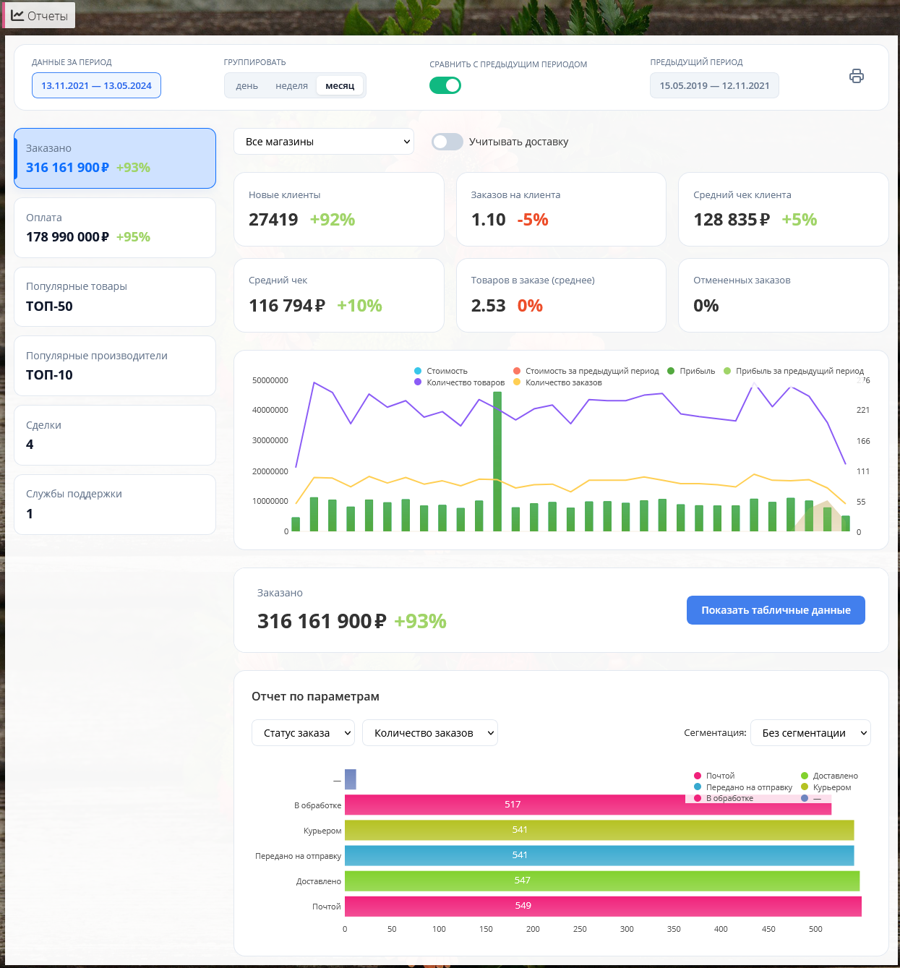Select день grouping option

247,85
